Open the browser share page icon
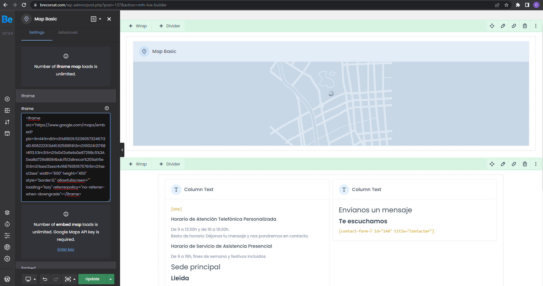Screen dimensions: 543x286 497,5
